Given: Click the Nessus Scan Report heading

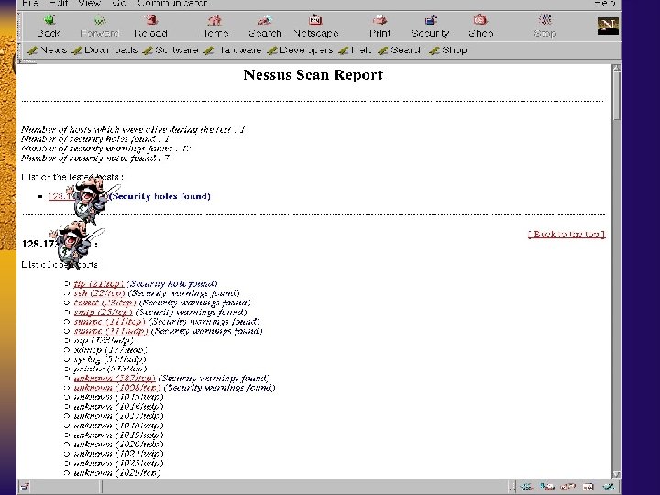Looking at the screenshot, I should (313, 75).
